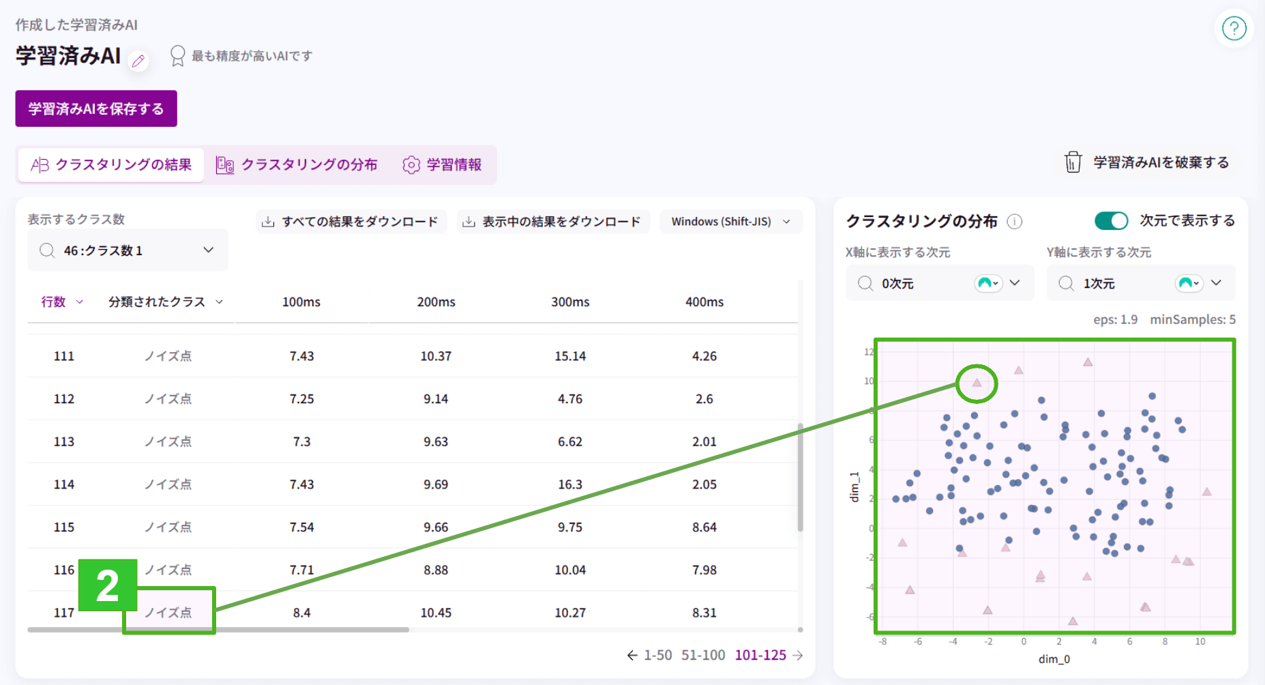Click the table vertical scrollbar
Image resolution: width=1265 pixels, height=685 pixels.
coord(800,478)
